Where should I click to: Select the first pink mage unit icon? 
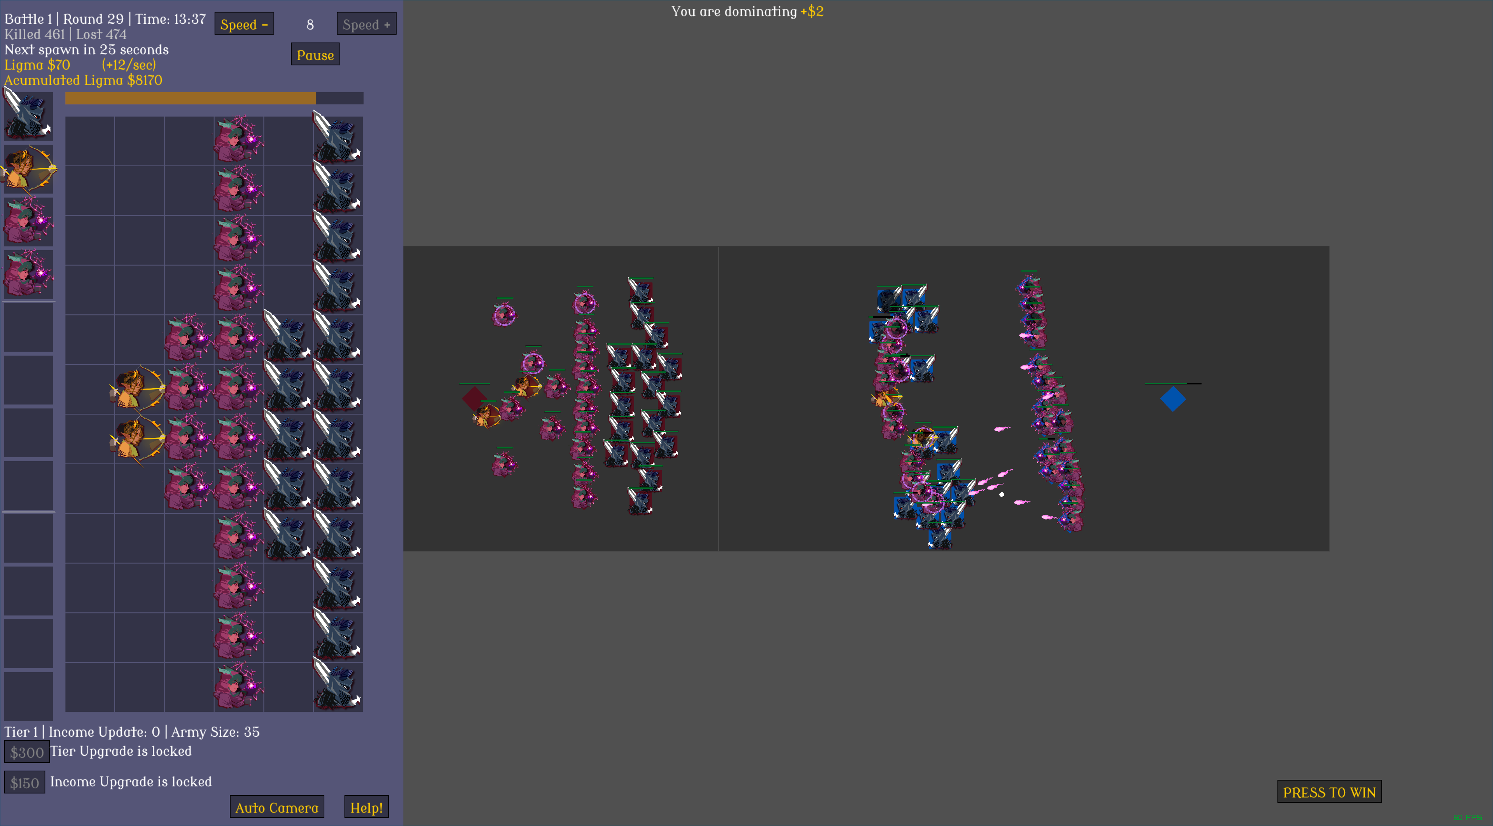28,221
